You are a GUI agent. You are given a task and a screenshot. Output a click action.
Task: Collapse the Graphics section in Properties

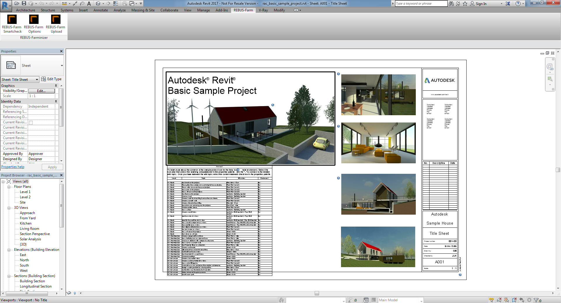(x=56, y=85)
